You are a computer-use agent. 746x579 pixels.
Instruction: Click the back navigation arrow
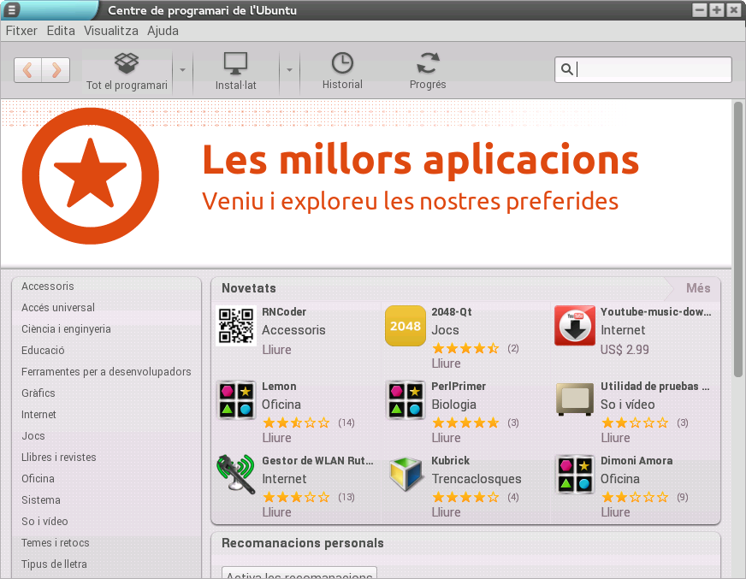pyautogui.click(x=28, y=70)
